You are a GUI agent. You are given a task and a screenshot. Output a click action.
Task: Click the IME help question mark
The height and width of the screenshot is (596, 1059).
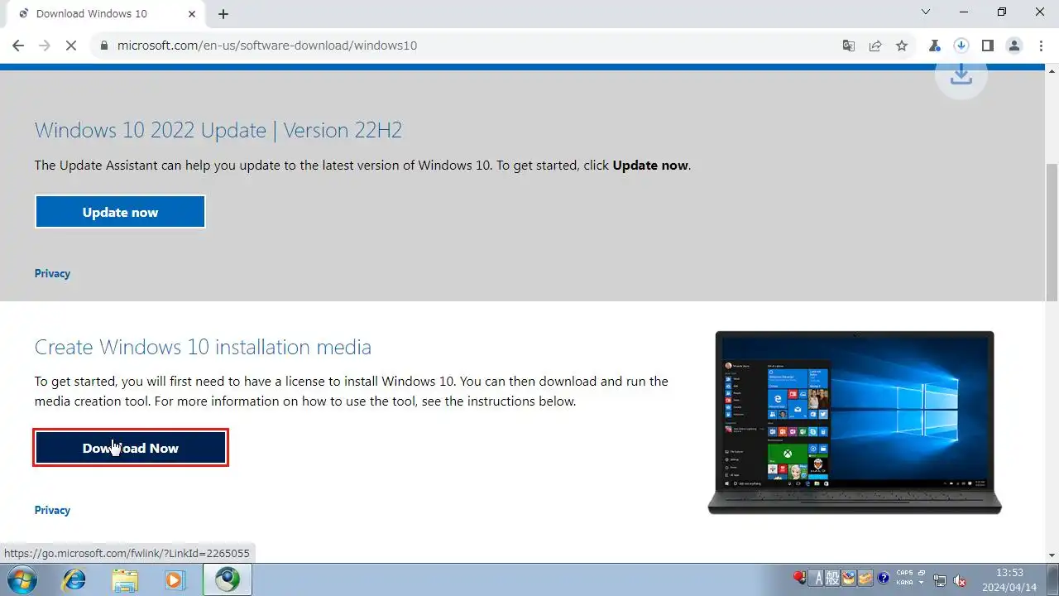pyautogui.click(x=884, y=579)
